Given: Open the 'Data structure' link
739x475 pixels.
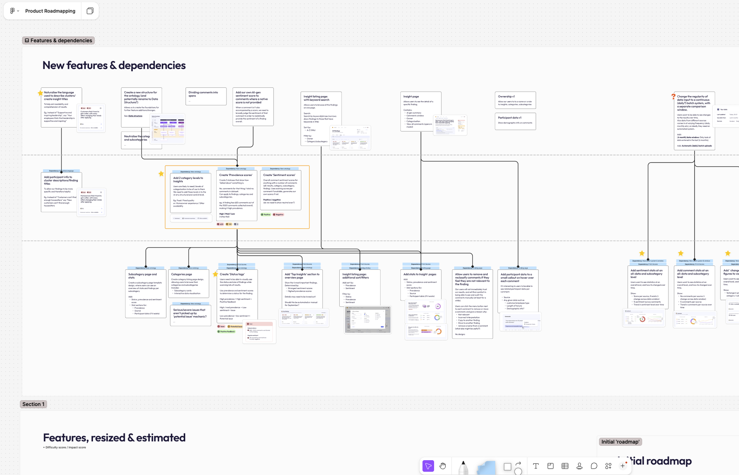Looking at the screenshot, I should coord(135,116).
